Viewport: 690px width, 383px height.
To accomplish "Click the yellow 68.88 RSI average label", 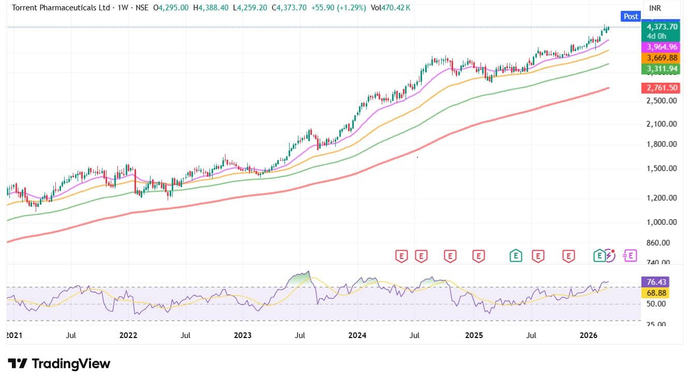I will (x=654, y=293).
